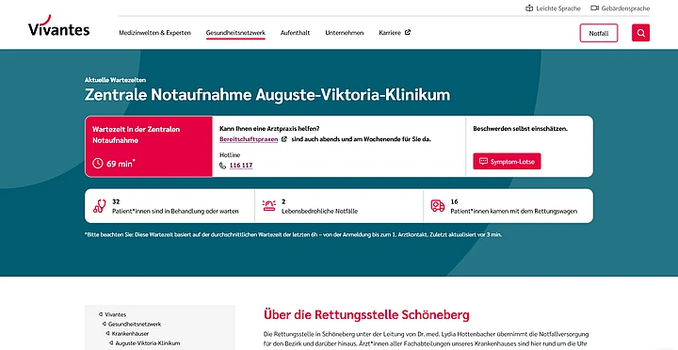Go to Gesundheitsnetzwerk in the breadcrumb
This screenshot has height=350, width=678.
point(135,324)
